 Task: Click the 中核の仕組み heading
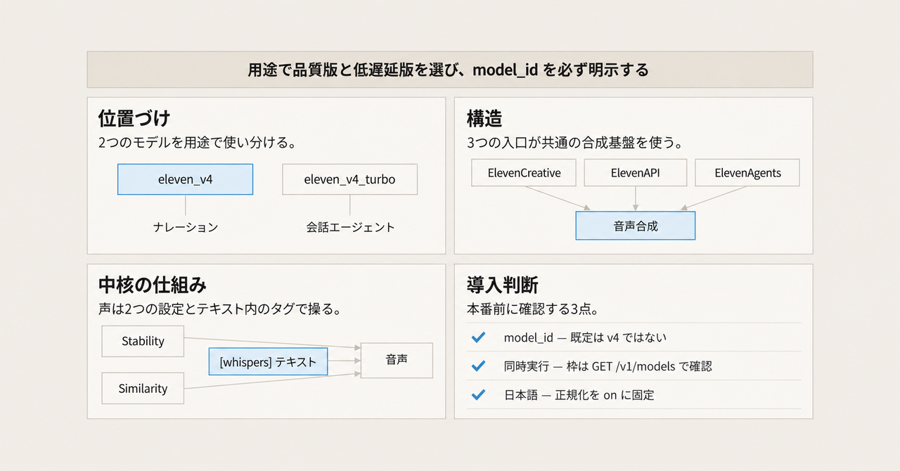(x=152, y=285)
